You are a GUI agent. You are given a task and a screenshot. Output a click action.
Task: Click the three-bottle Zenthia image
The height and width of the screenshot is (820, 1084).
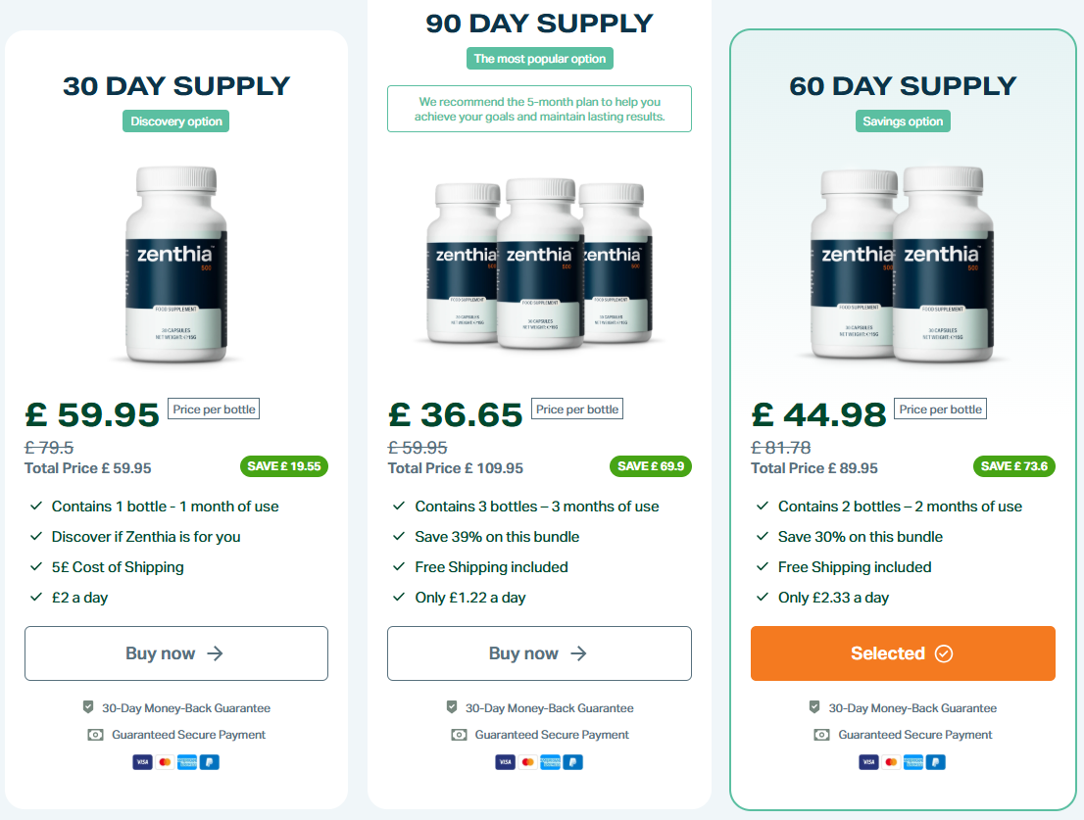539,265
